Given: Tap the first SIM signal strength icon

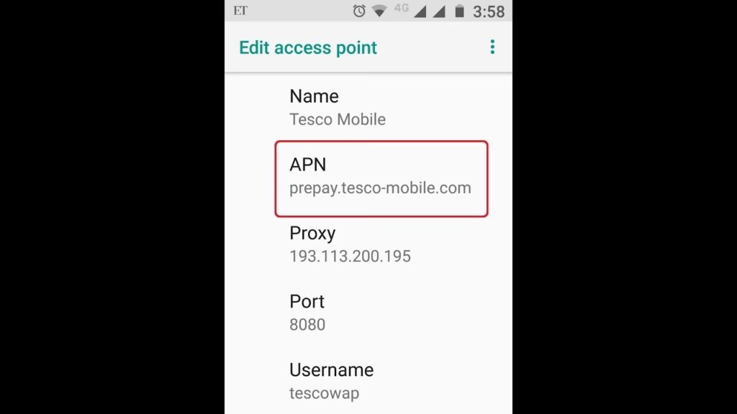Looking at the screenshot, I should click(x=420, y=11).
